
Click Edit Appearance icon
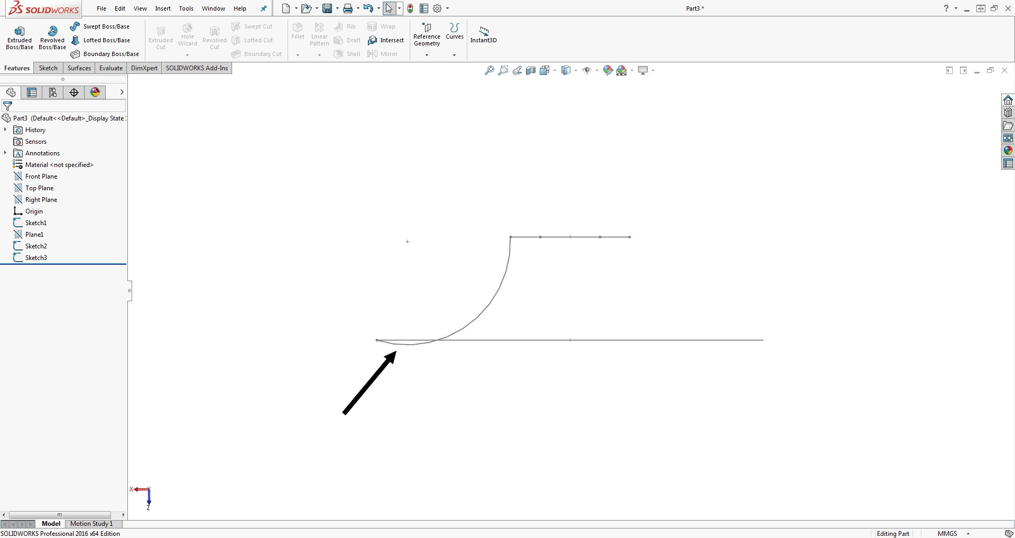(608, 70)
